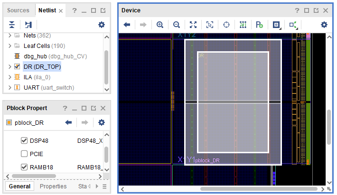Viewport: 337px width, 195px height.
Task: Open the Device view settings gear
Action: point(324,25)
